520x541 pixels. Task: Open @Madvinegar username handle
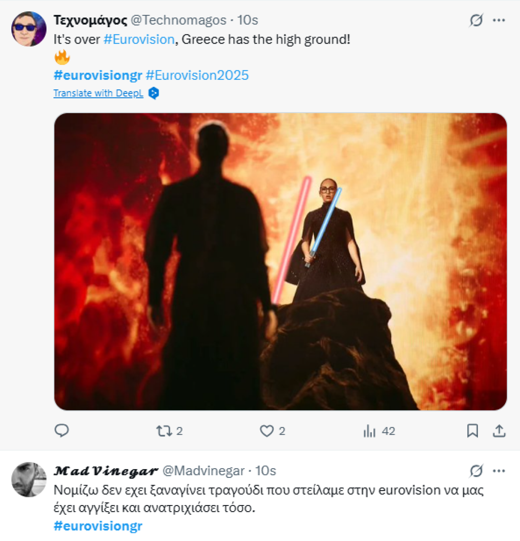203,471
